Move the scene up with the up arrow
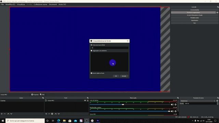 [x=8, y=114]
